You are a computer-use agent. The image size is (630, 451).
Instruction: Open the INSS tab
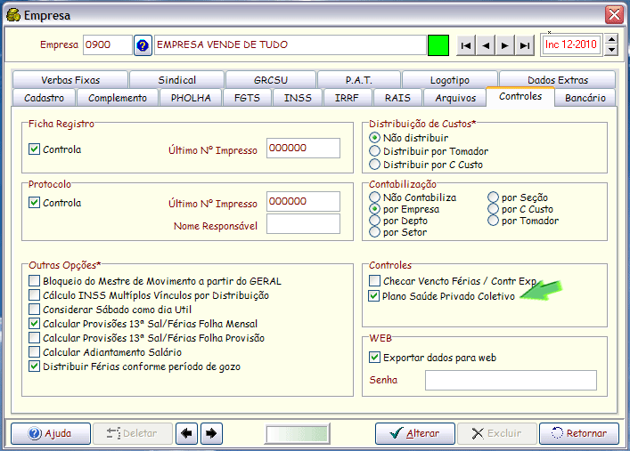click(x=298, y=98)
